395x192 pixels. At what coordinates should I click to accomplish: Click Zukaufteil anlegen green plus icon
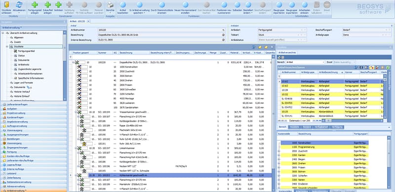pos(47,4)
